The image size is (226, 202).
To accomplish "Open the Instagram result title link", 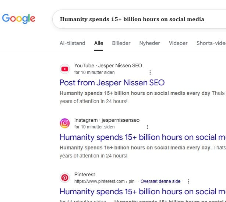I will [143, 137].
